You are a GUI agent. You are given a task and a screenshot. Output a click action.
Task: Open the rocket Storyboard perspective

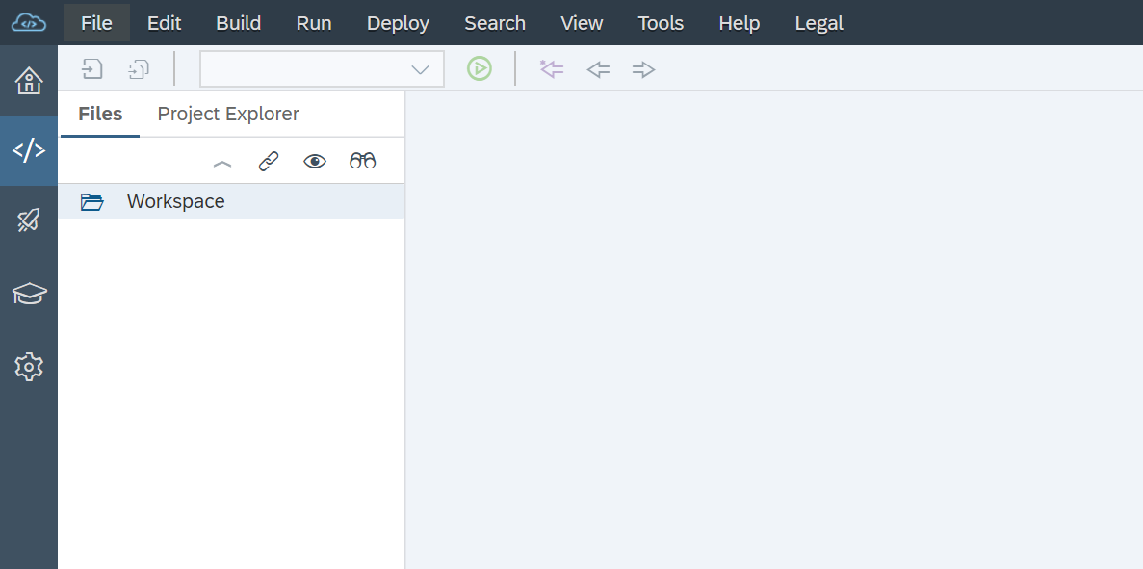coord(29,220)
